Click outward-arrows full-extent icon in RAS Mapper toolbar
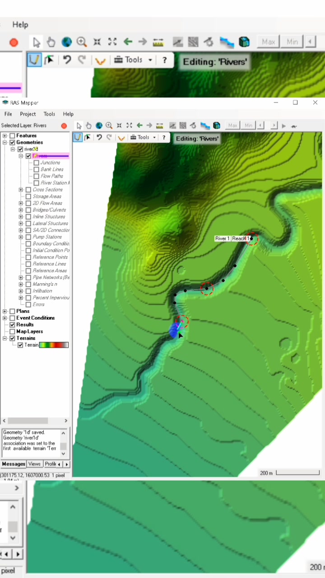 (x=129, y=126)
